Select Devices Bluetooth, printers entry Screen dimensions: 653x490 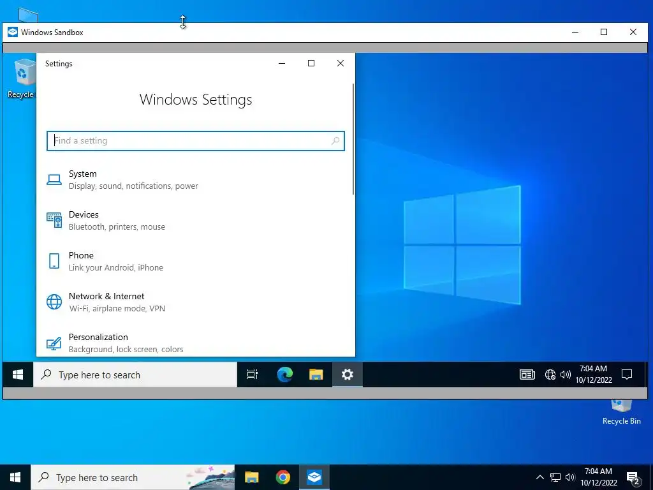coord(195,220)
